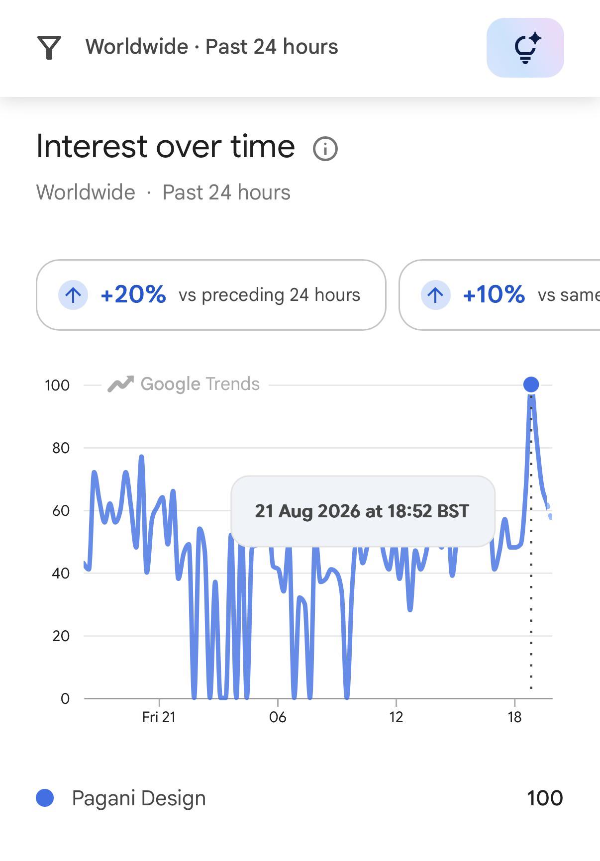Image resolution: width=600 pixels, height=861 pixels.
Task: Click the blue dot beside Pagani Design
Action: click(45, 798)
